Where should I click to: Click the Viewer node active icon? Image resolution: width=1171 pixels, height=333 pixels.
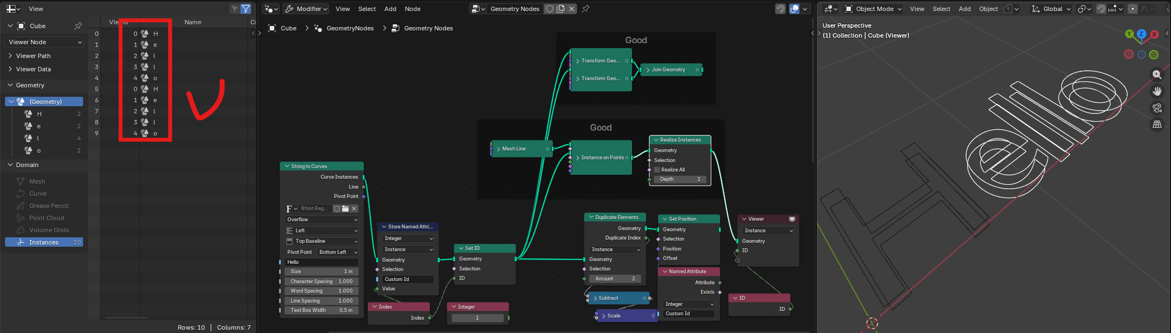click(792, 219)
